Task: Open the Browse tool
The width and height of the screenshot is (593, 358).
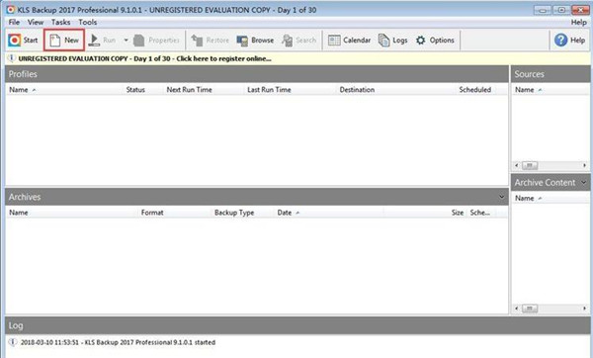Action: (x=255, y=41)
